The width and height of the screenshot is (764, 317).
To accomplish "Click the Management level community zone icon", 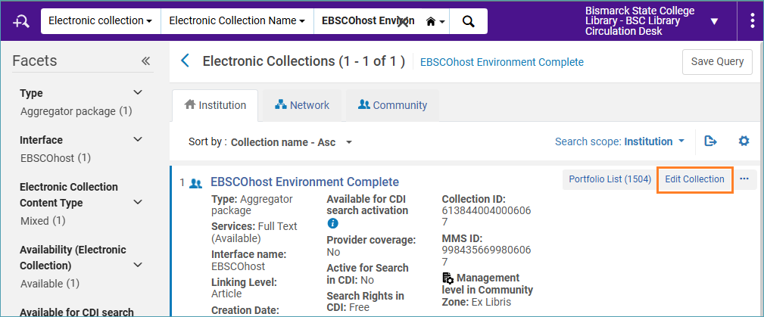I will click(447, 278).
